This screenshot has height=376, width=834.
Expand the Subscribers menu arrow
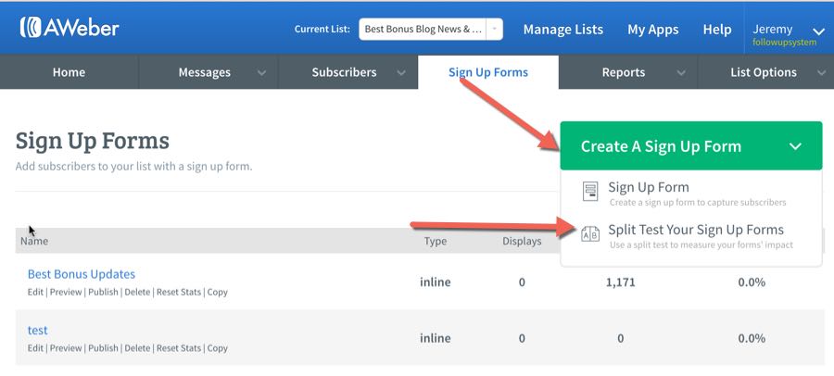point(401,73)
